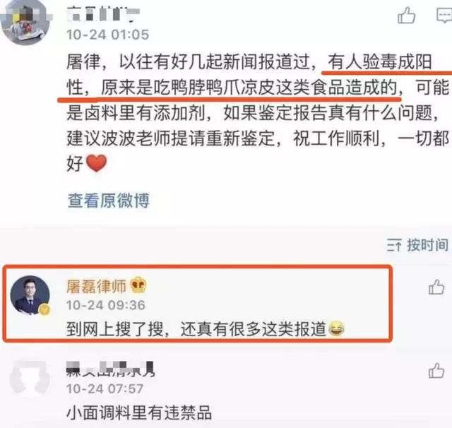Click the red heart emoji after 好

click(x=96, y=163)
